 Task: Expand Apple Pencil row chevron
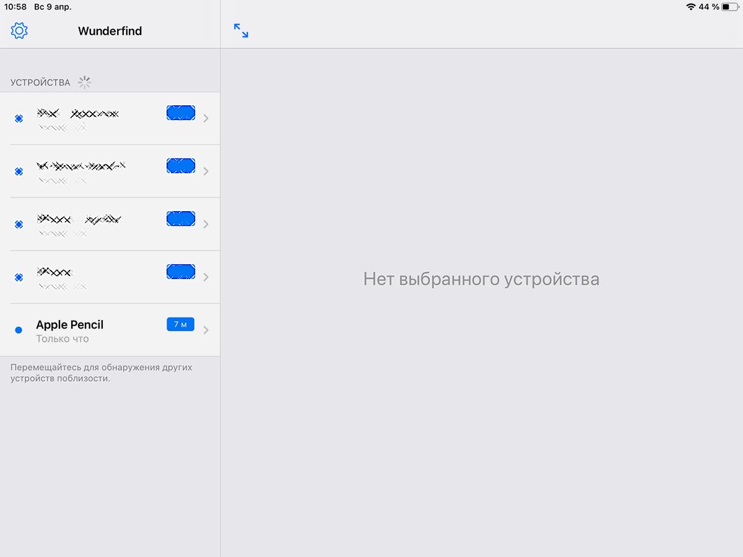coord(206,330)
